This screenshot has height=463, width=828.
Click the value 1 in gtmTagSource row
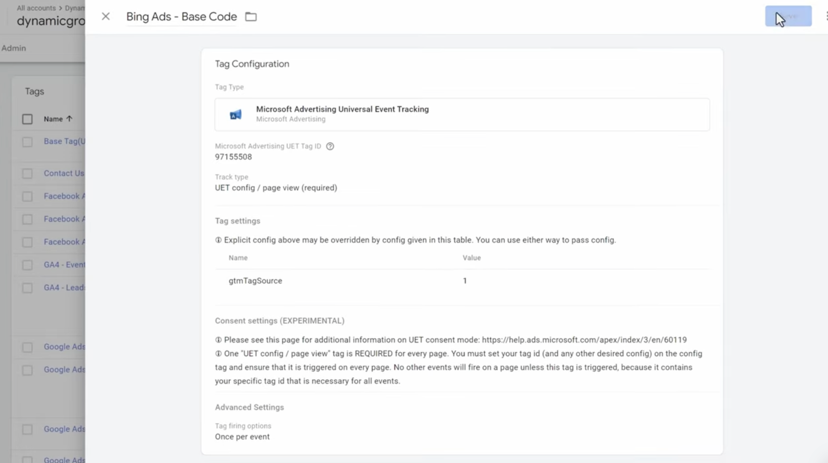point(465,281)
